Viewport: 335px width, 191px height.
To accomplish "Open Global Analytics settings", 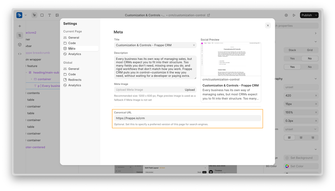I will coord(80,85).
